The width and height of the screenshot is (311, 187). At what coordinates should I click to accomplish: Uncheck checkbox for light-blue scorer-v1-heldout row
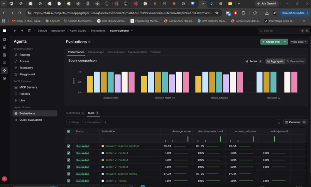tap(69, 153)
